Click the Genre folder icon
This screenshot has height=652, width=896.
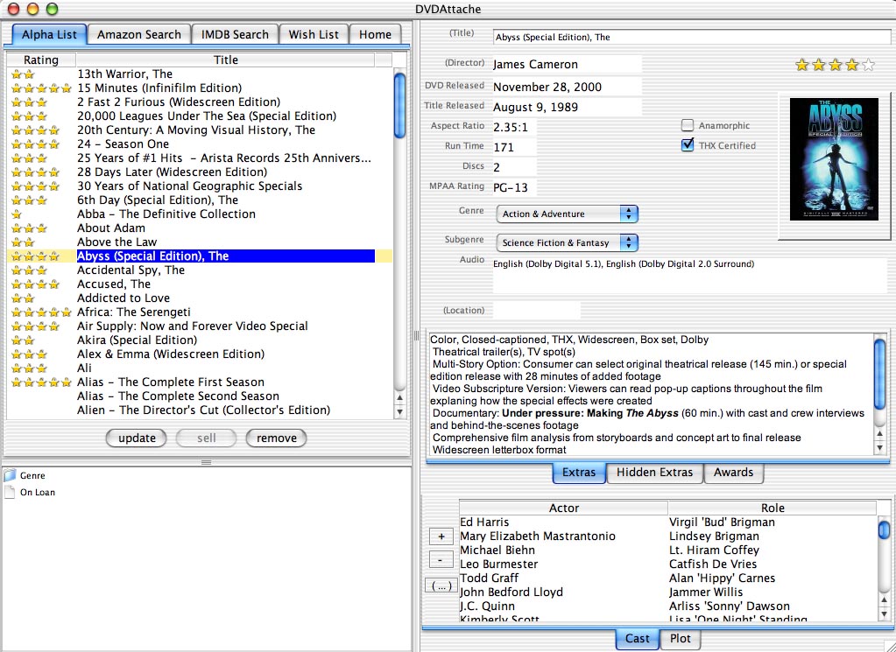(x=11, y=475)
